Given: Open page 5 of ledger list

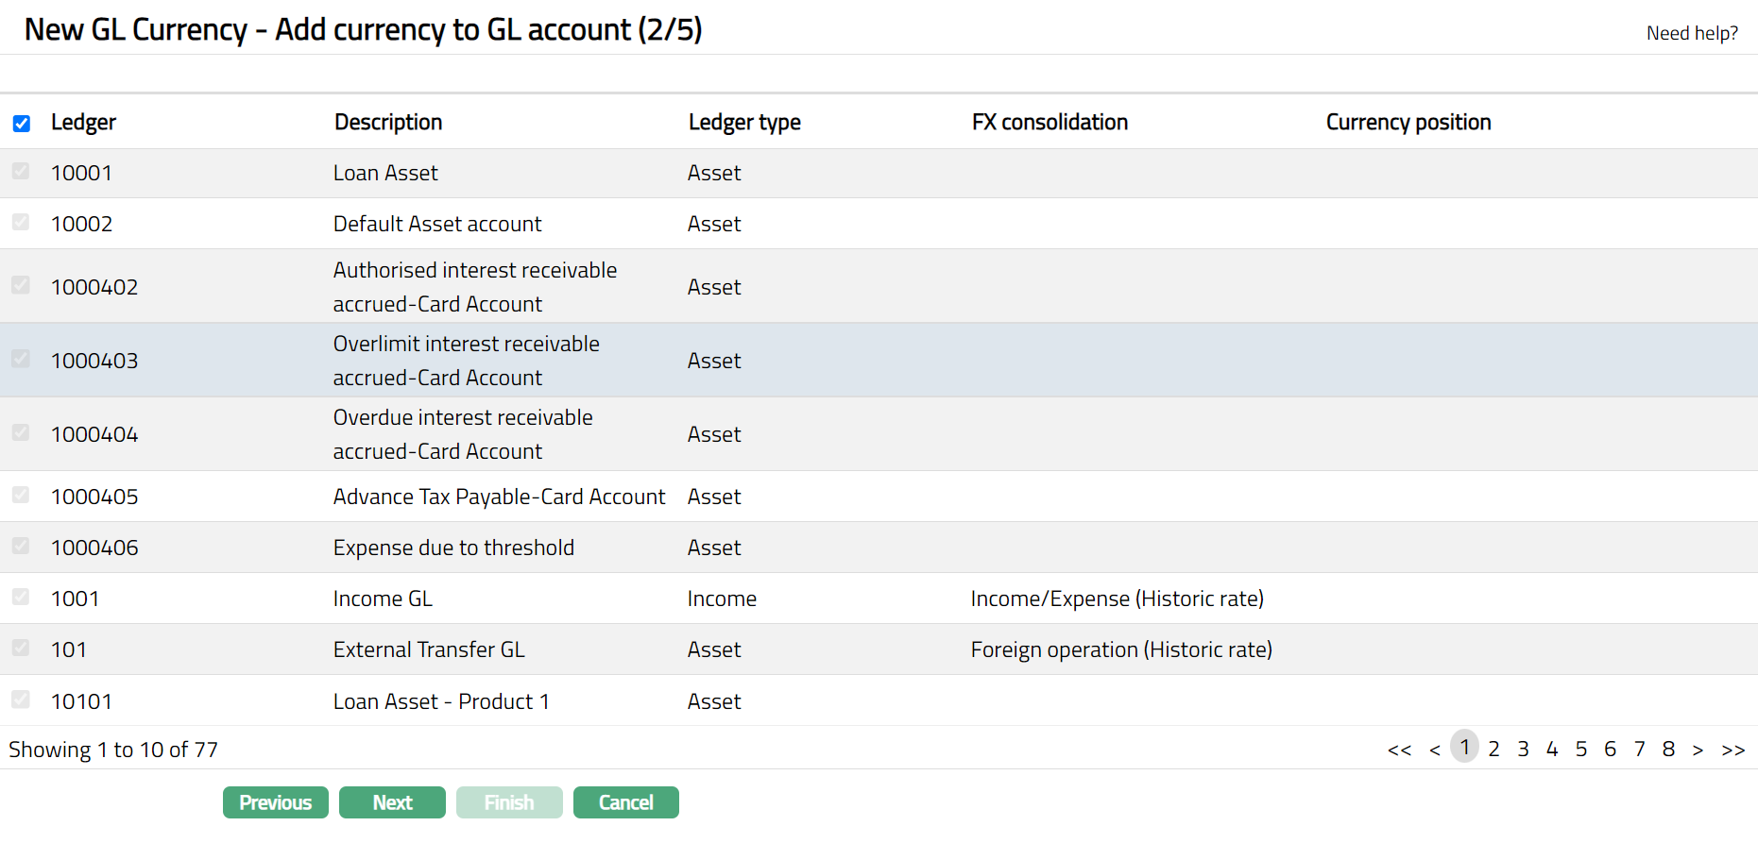Looking at the screenshot, I should [x=1580, y=750].
